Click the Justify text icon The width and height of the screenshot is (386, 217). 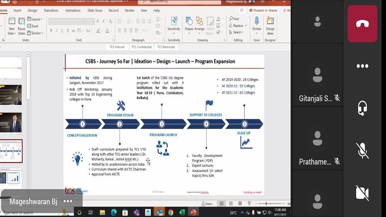[136, 31]
